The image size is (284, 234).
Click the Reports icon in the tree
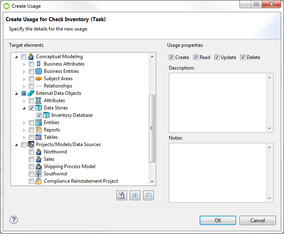click(x=39, y=130)
